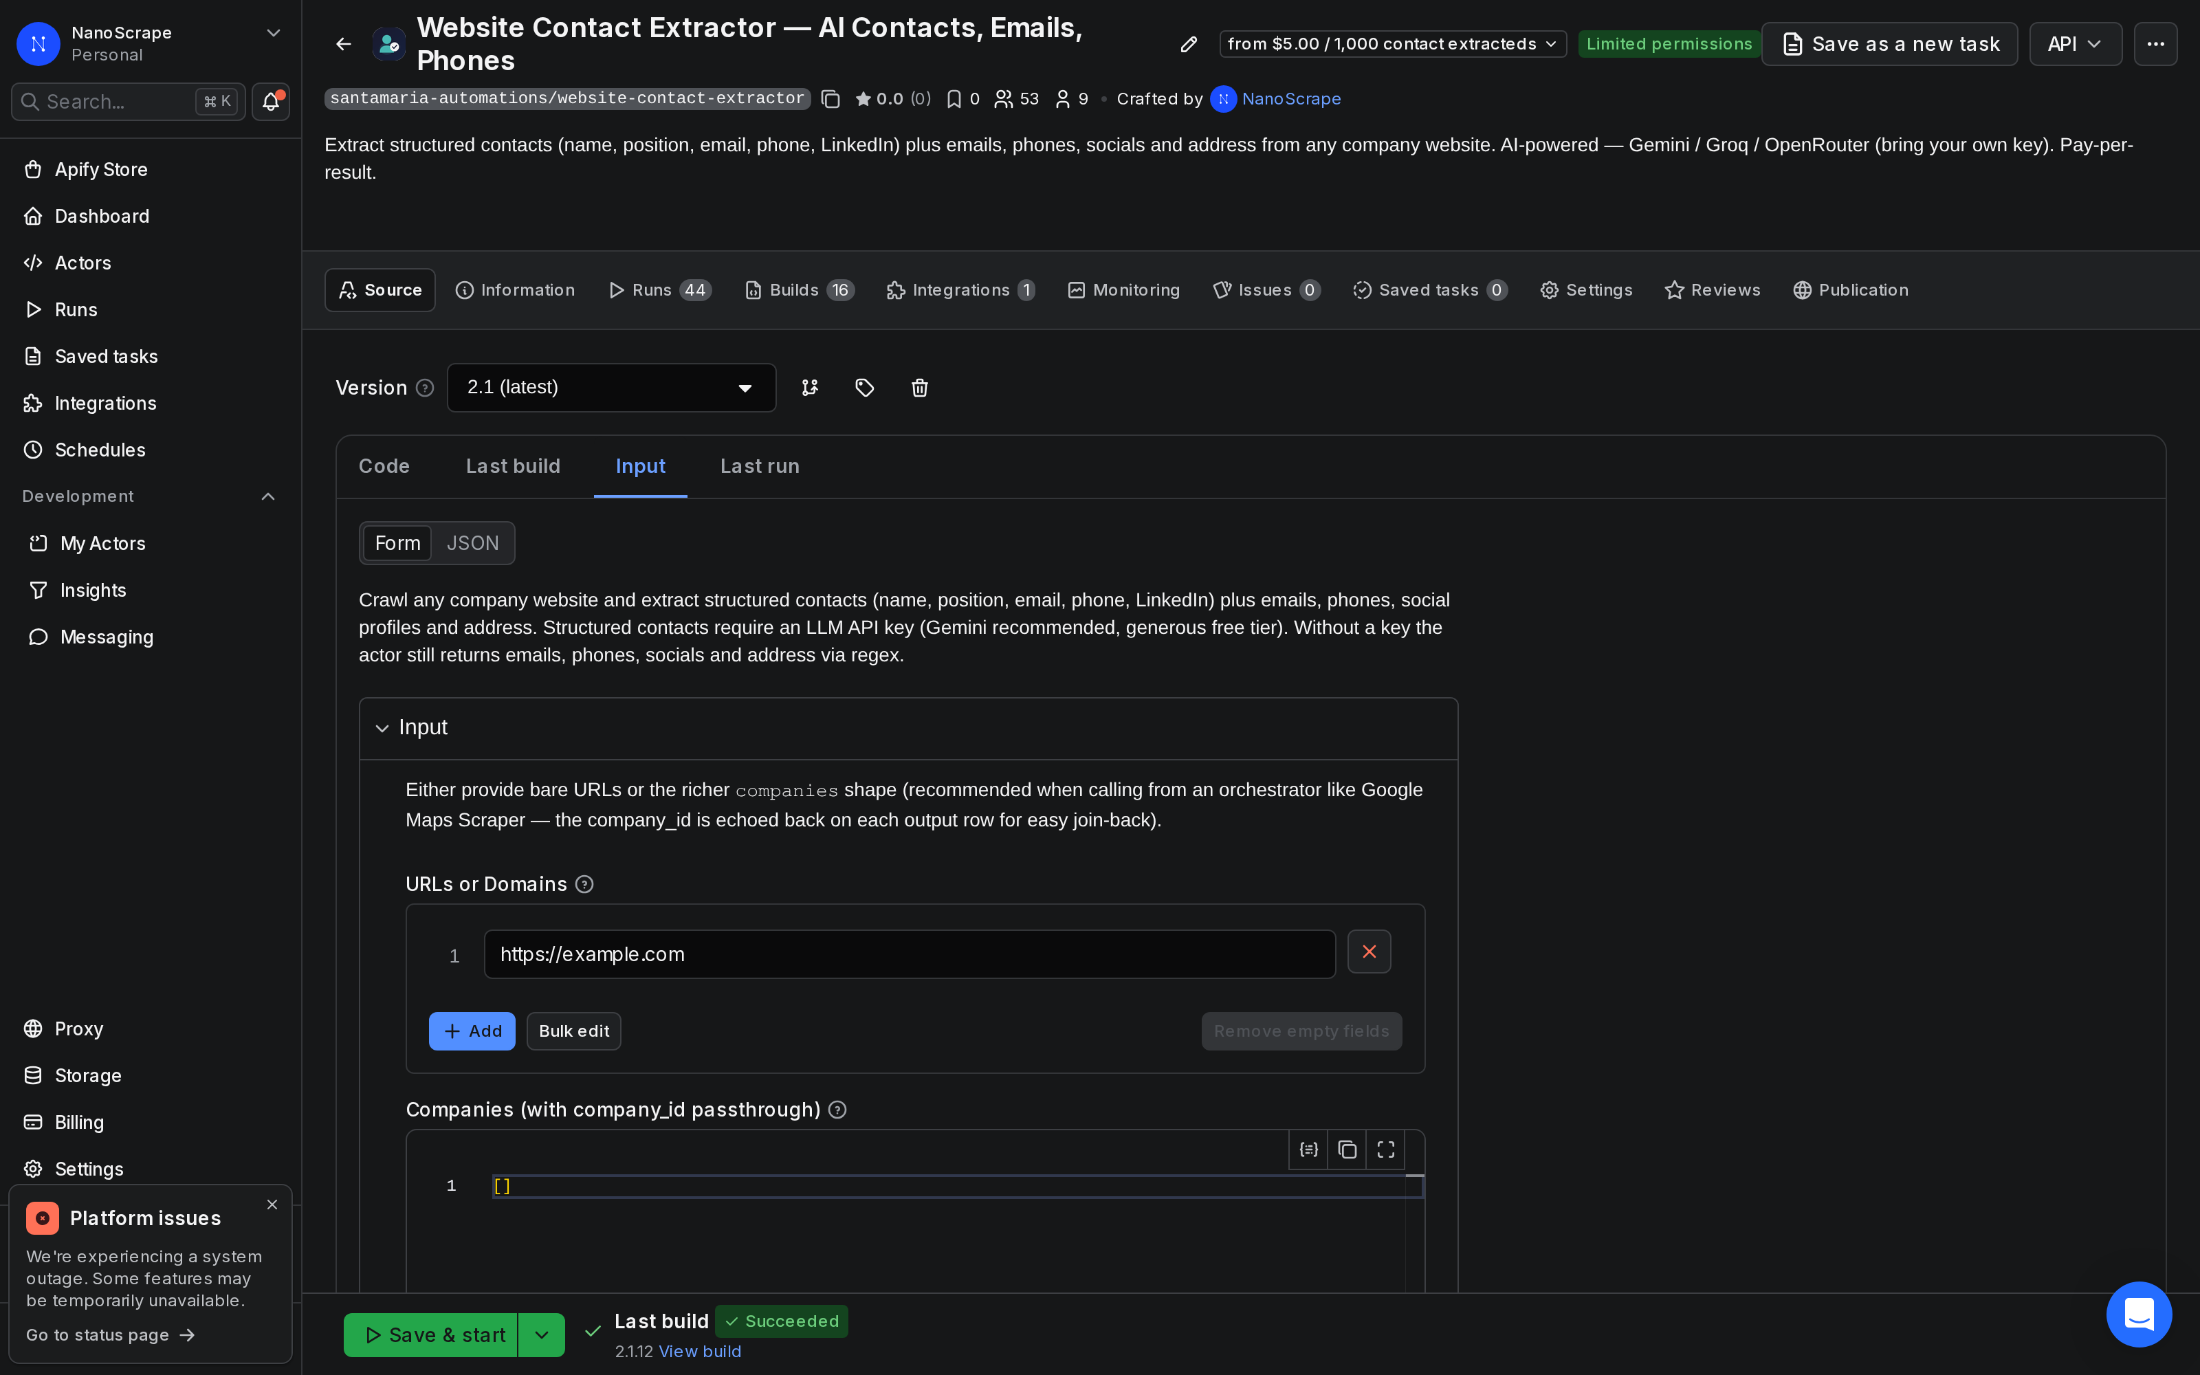Select the Code tab

[x=384, y=467]
